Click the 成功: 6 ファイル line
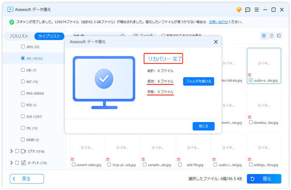291x190 pixels. pyautogui.click(x=160, y=81)
